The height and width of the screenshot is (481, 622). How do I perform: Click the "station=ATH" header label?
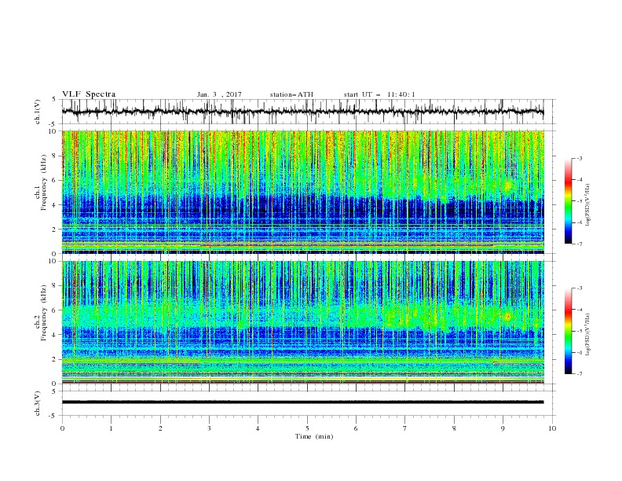[x=291, y=94]
